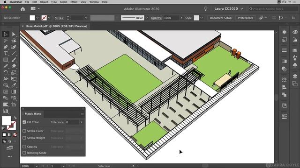
Task: Select the Lasso tool
Action: (14, 41)
